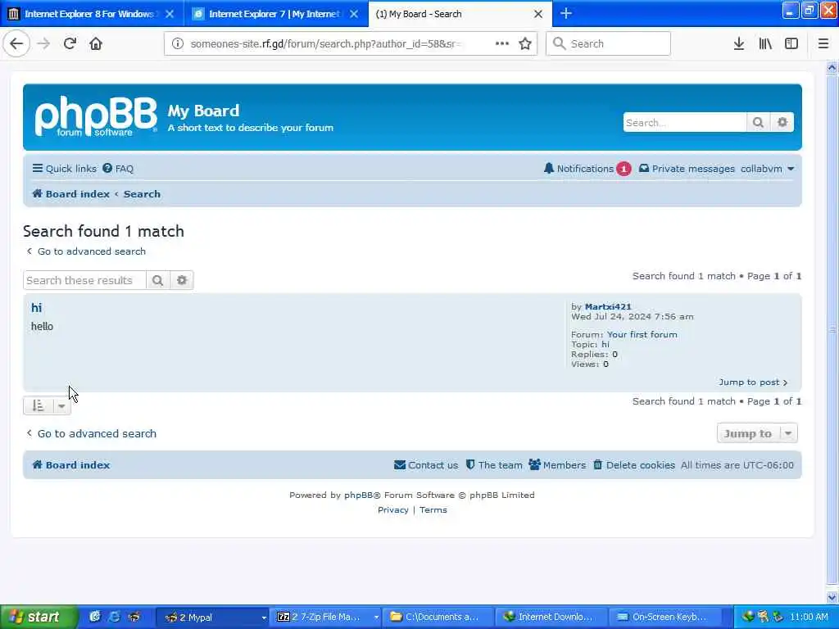Screen dimensions: 839x629
Task: Open FAQ help link
Action: (118, 169)
